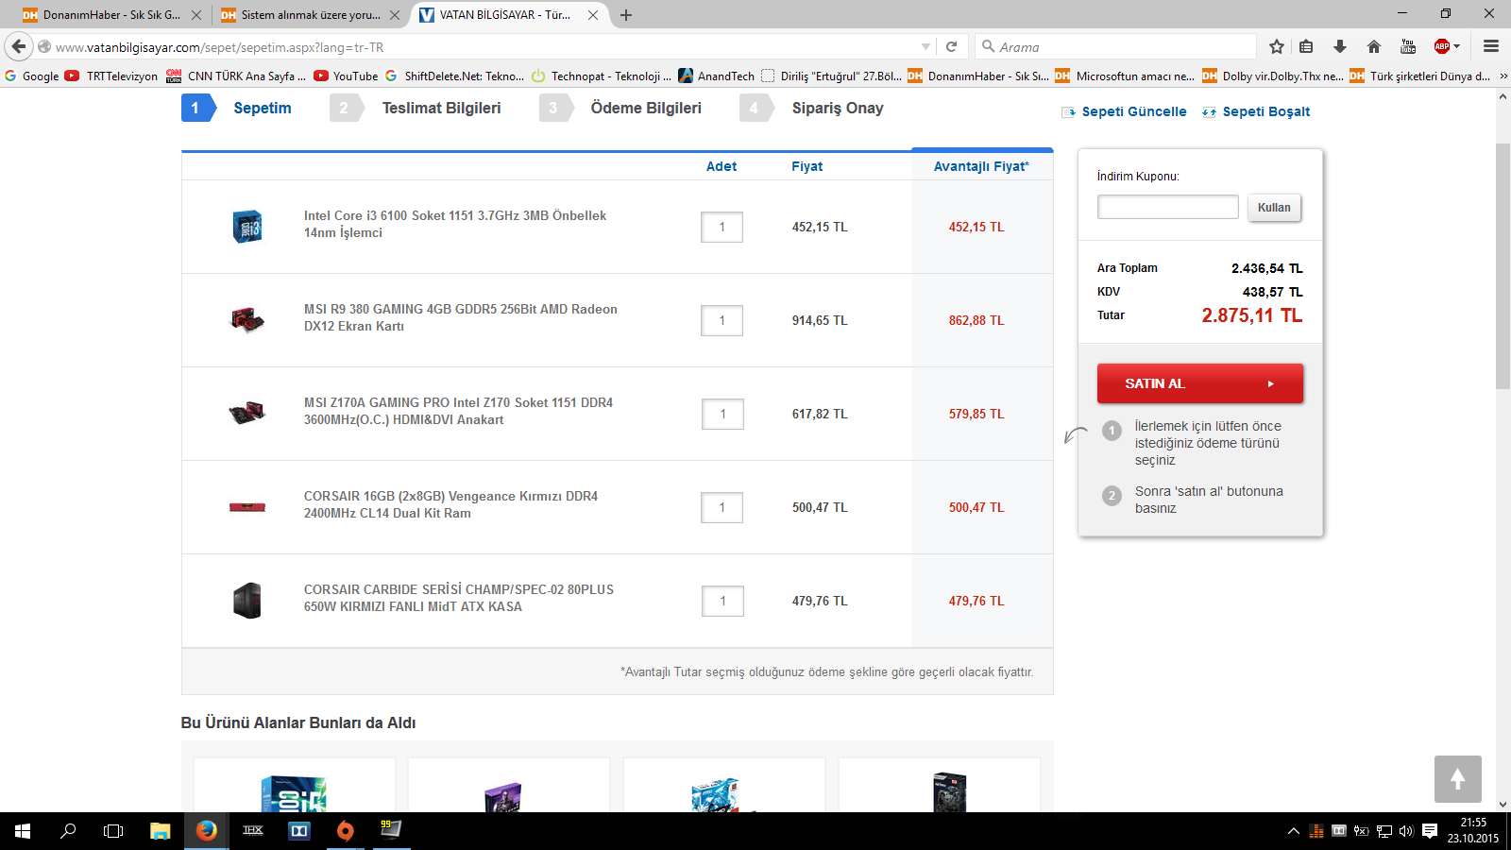This screenshot has width=1511, height=850.
Task: Close the VATAN BİLGİSAYAR tab
Action: pos(593,15)
